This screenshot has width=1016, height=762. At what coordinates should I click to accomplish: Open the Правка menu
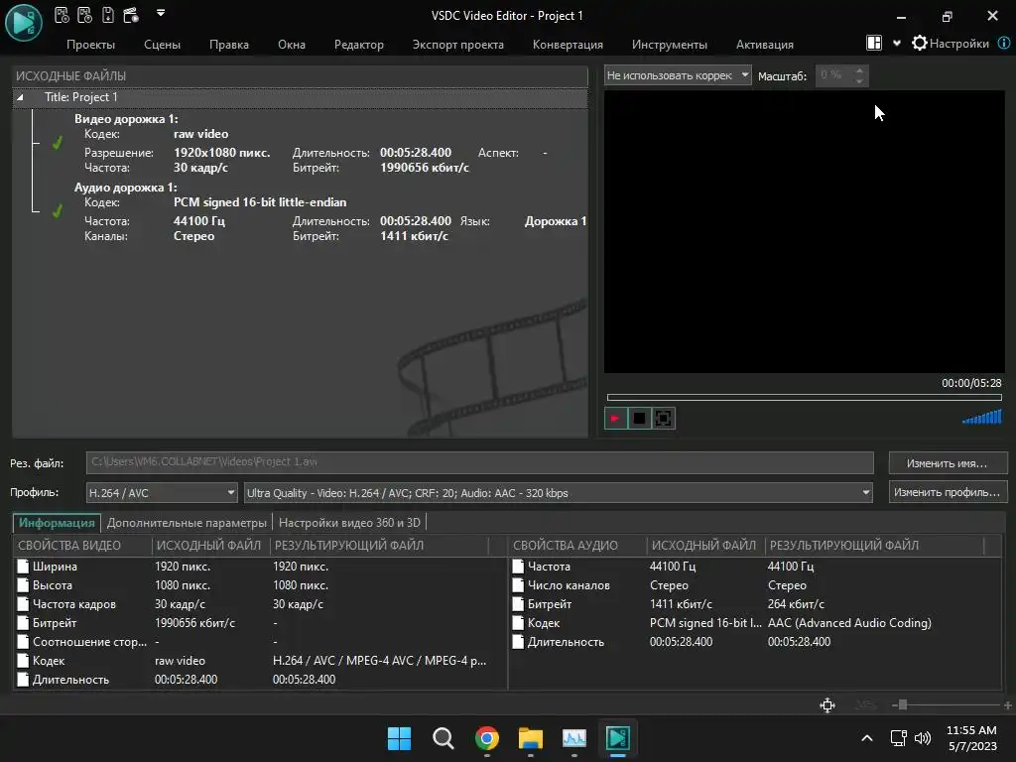pyautogui.click(x=229, y=44)
